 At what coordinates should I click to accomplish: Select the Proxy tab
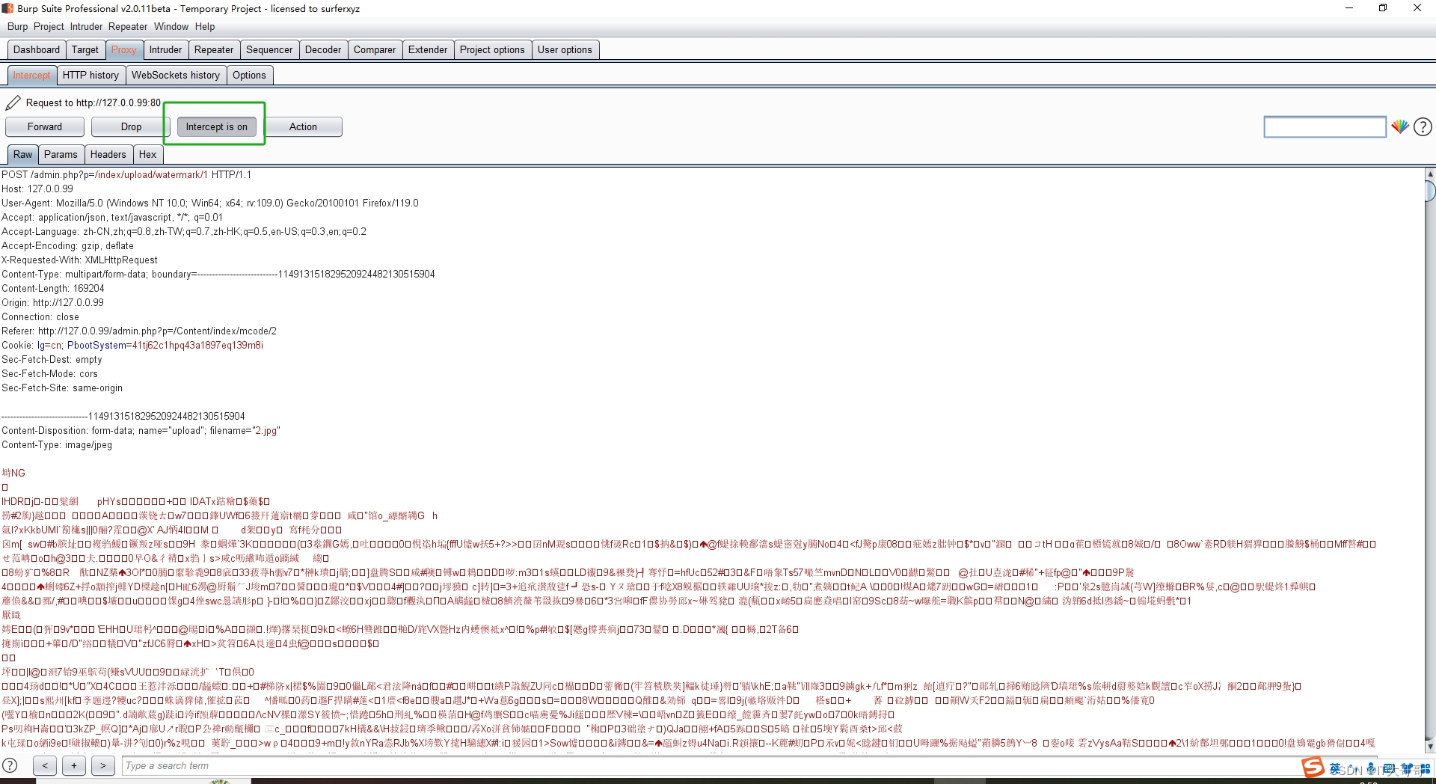(x=124, y=49)
